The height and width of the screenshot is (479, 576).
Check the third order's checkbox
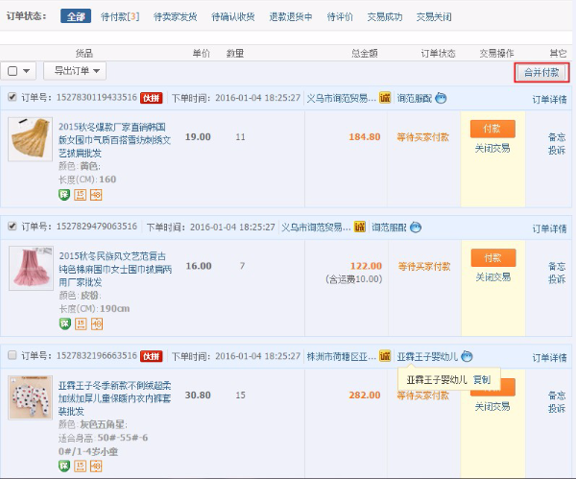pos(12,356)
